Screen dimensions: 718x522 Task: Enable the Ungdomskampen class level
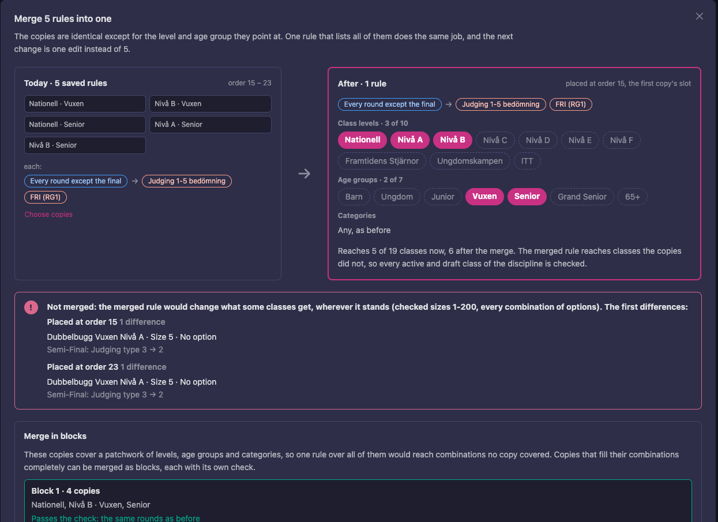pos(470,161)
